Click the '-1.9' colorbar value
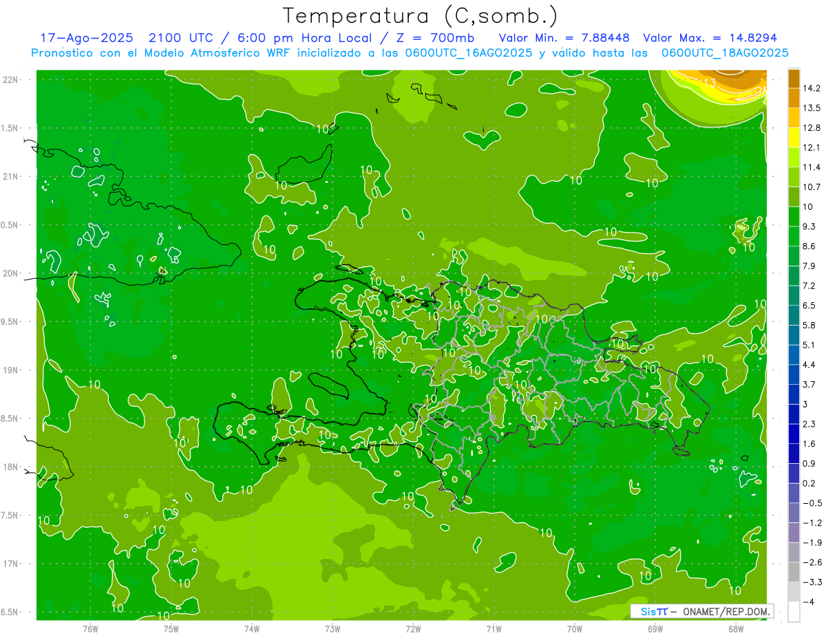This screenshot has height=638, width=826. (812, 542)
